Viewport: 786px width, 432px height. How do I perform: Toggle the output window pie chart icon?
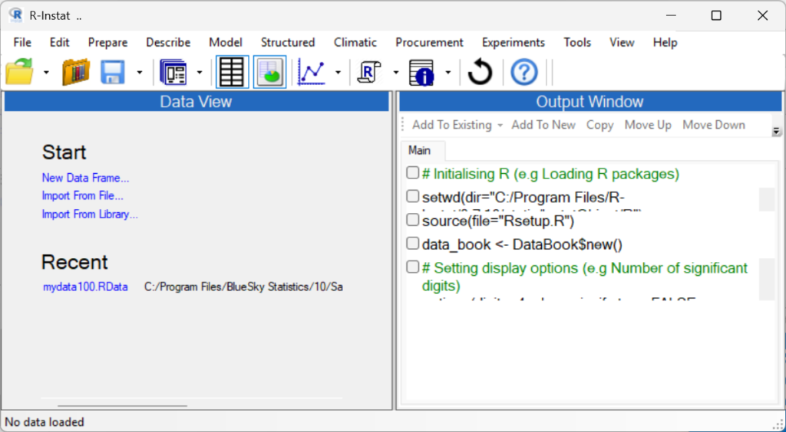270,73
